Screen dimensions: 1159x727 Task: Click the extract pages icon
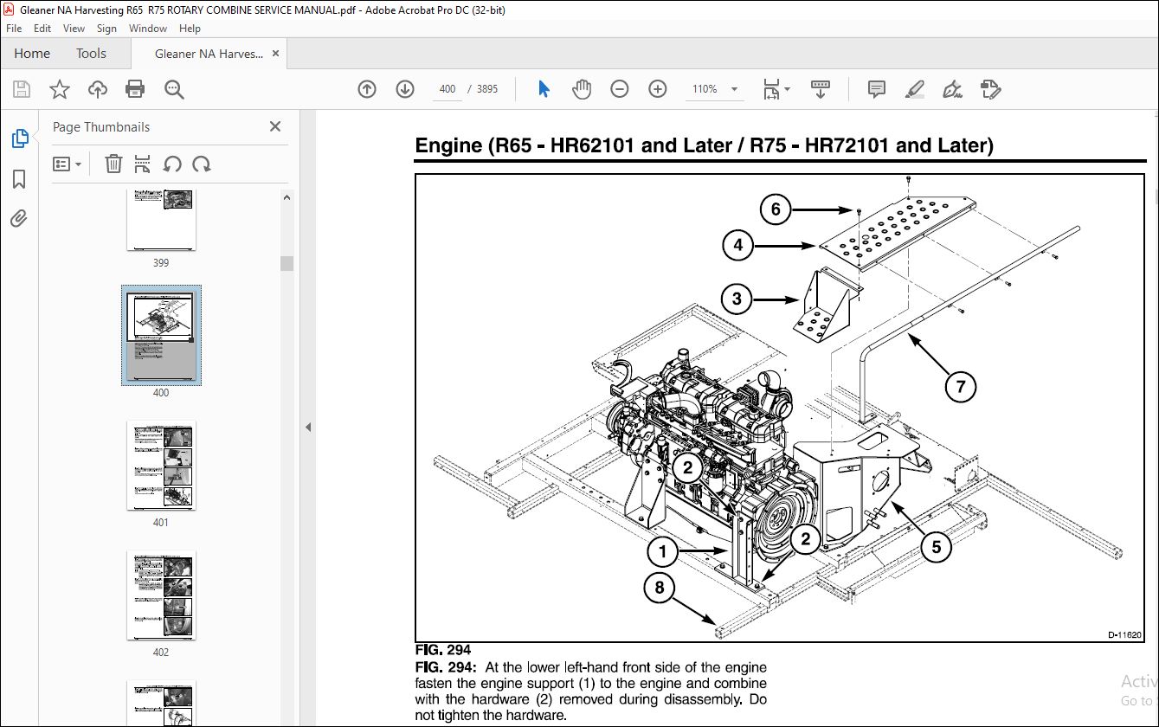(143, 164)
